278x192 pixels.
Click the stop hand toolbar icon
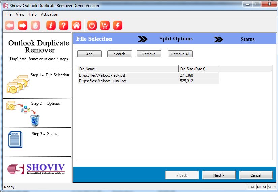(35, 25)
